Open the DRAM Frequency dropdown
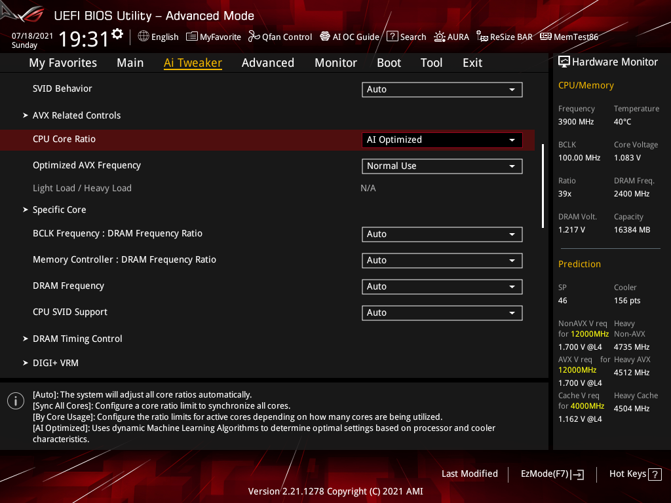 [x=442, y=286]
